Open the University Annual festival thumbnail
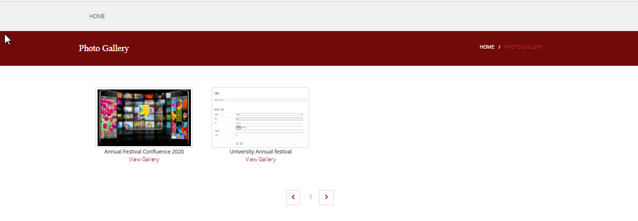This screenshot has width=638, height=221. click(x=260, y=118)
